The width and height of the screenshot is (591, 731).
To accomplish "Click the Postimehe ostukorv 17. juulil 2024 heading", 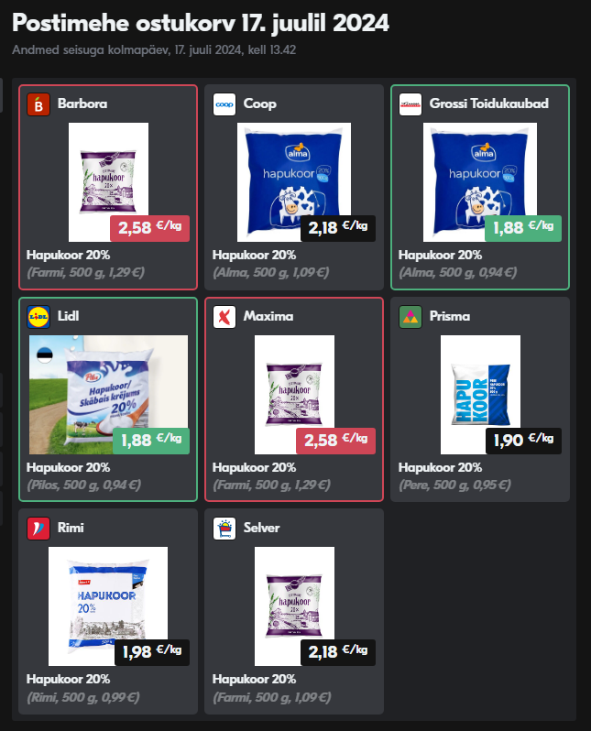I will coord(201,23).
